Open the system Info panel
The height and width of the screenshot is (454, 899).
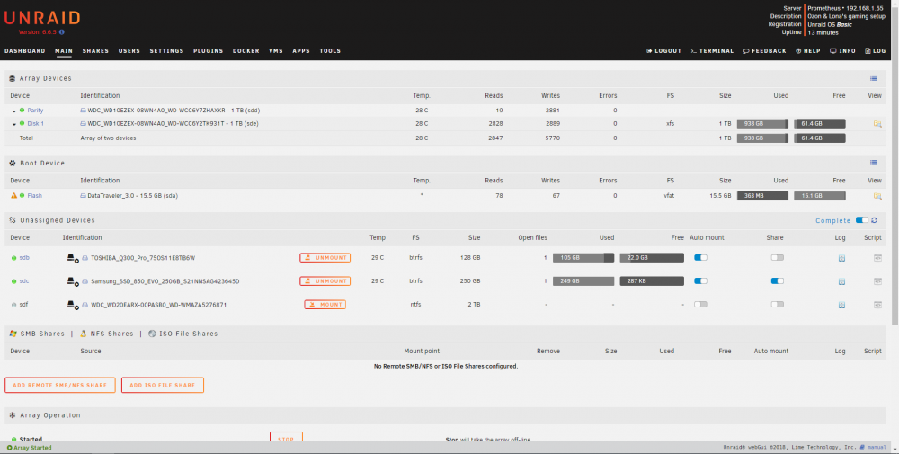coord(842,51)
